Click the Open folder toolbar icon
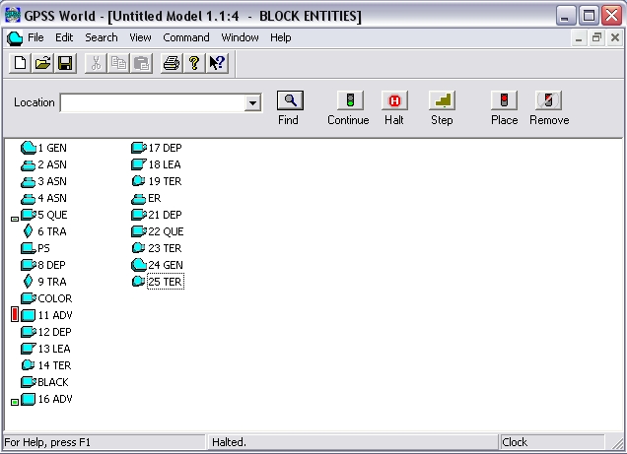Image resolution: width=627 pixels, height=454 pixels. point(42,63)
